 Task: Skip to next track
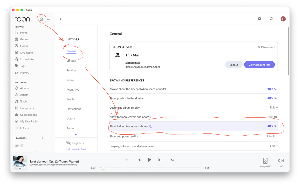pos(160,160)
